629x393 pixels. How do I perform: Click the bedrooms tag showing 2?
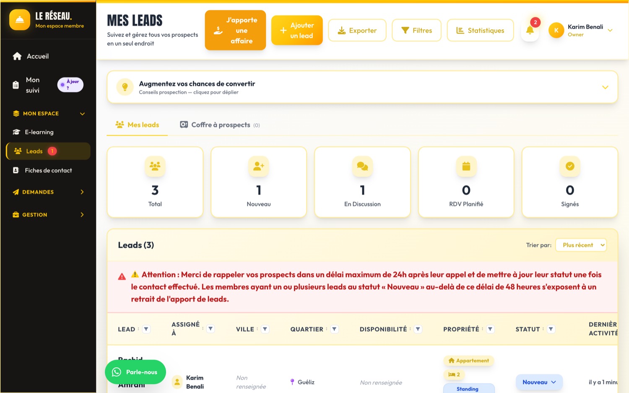454,375
